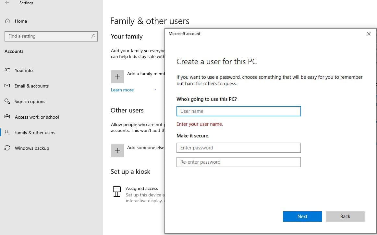Close the Microsoft account dialog
Viewport: 377px width, 235px height.
[369, 34]
